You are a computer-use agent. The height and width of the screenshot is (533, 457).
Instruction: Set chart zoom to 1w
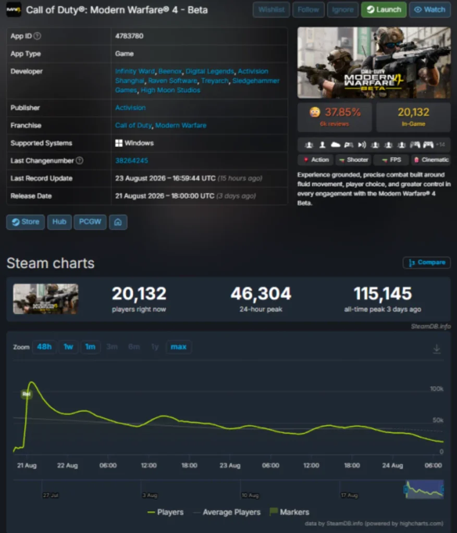point(68,347)
